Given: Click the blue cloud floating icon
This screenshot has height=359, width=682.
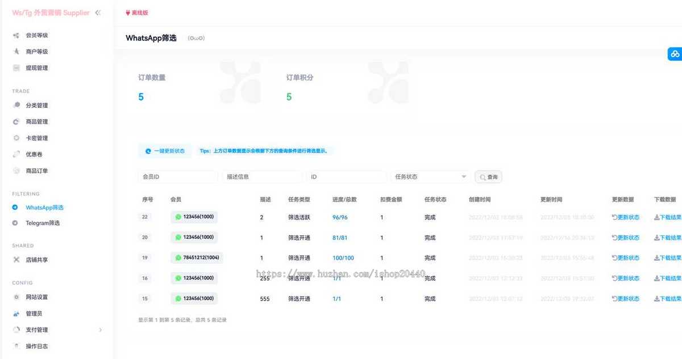Looking at the screenshot, I should (675, 54).
